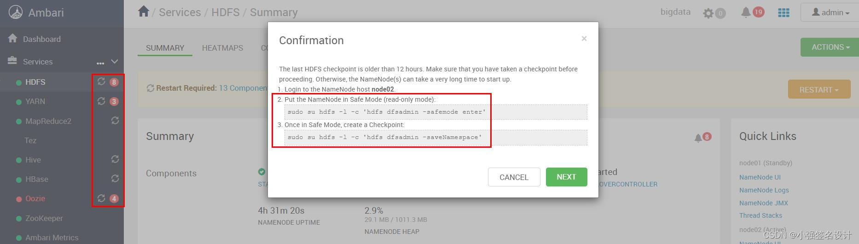The height and width of the screenshot is (244, 859).
Task: Open the NameNode JMX quick link
Action: pyautogui.click(x=763, y=203)
